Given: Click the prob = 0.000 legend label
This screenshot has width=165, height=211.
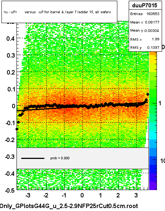Looking at the screenshot, I should tap(60, 158).
